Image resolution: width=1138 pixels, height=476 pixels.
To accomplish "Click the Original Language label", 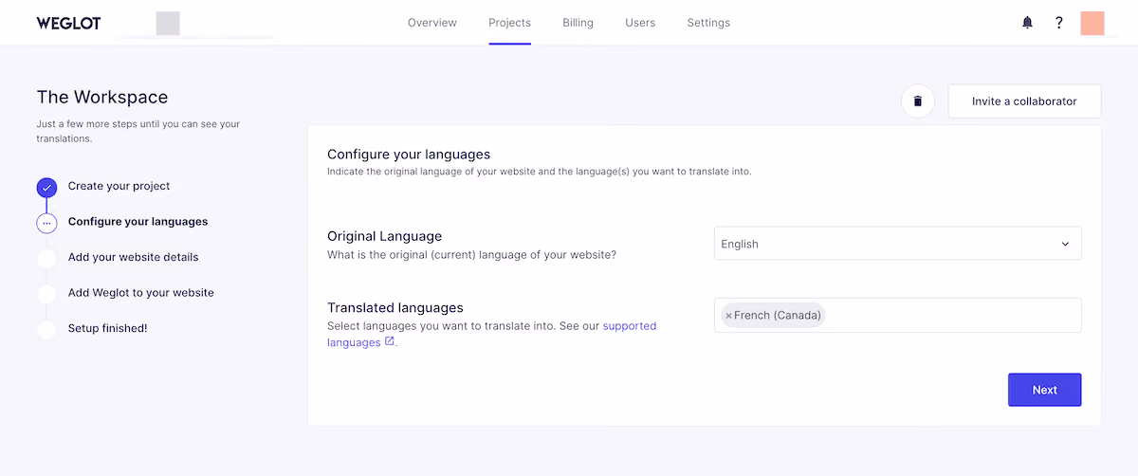I will point(384,236).
